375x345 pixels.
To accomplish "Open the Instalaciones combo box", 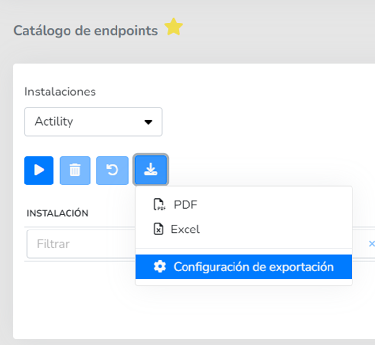I will tap(93, 121).
